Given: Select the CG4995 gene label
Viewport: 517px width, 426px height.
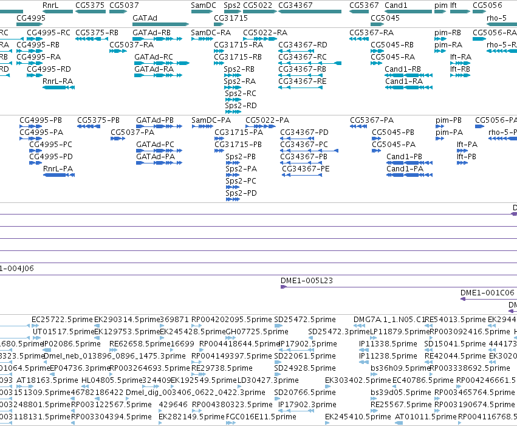Looking at the screenshot, I should (31, 18).
